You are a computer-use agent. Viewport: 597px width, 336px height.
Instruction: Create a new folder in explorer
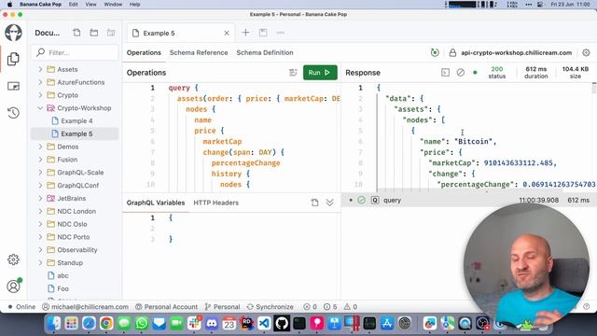(93, 33)
